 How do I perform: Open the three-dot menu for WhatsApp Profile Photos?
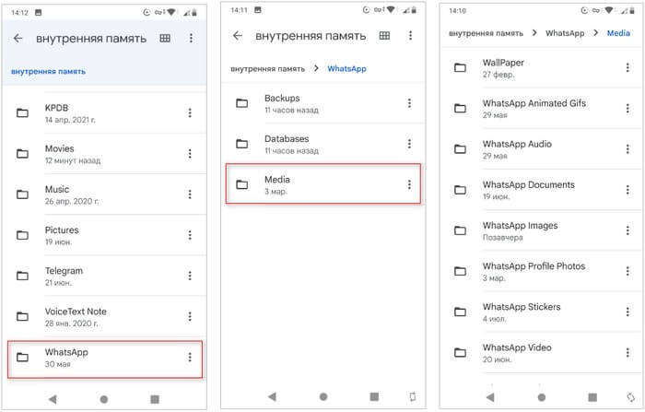(627, 271)
